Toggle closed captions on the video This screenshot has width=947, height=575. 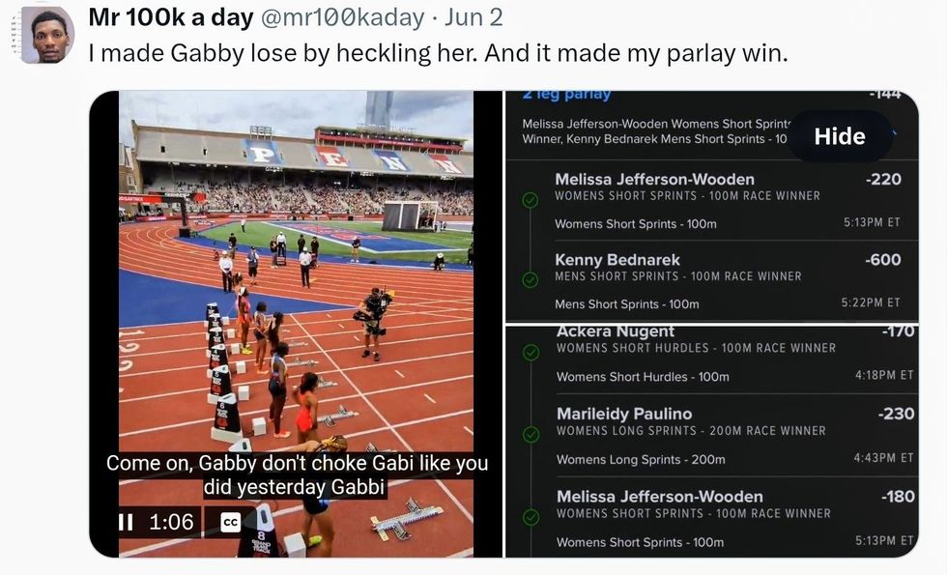(x=230, y=523)
